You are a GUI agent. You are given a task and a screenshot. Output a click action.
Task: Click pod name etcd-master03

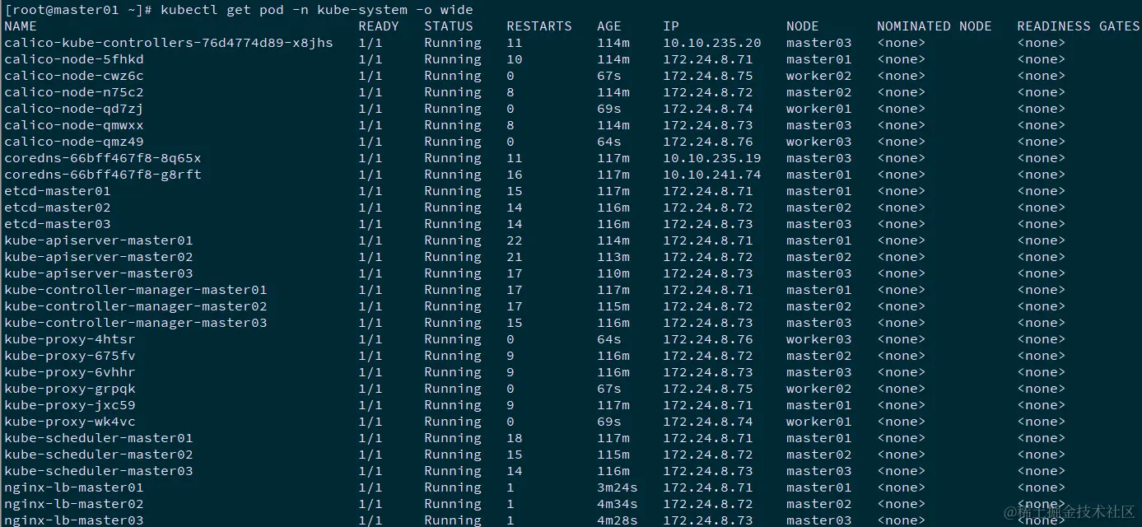58,224
